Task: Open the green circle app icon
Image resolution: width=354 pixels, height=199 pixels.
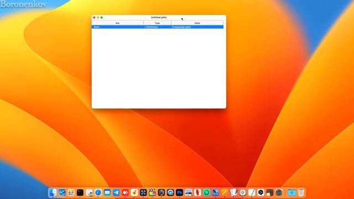Action: 206,192
